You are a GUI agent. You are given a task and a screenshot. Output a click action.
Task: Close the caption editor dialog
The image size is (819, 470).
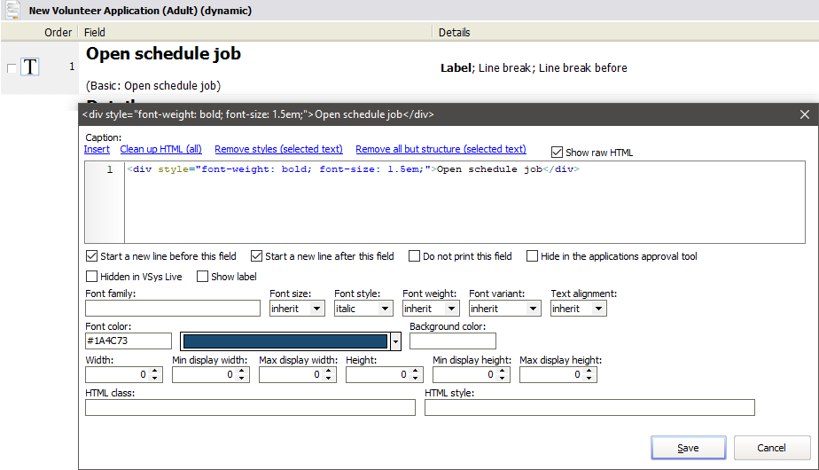[804, 115]
